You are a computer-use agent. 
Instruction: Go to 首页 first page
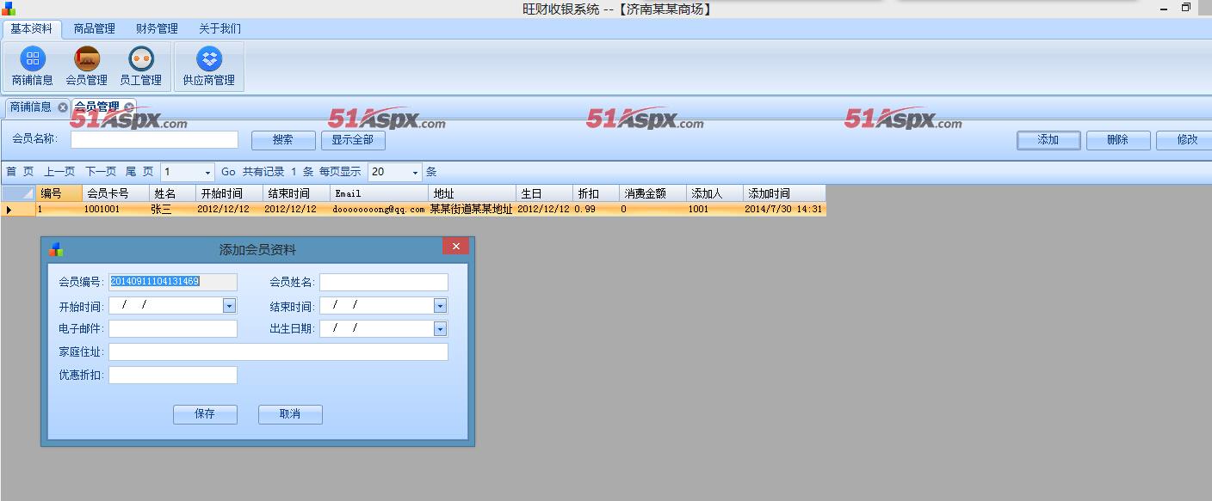coord(20,172)
